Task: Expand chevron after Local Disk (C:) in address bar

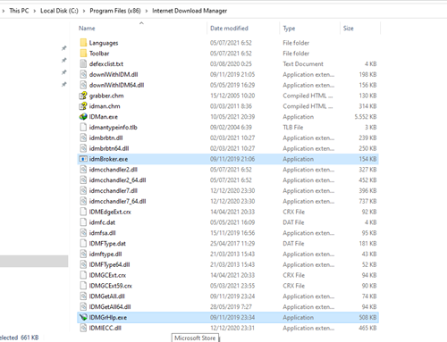Action: pos(84,11)
